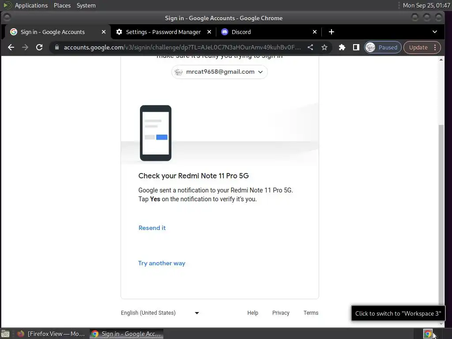View site information via the lock icon
Viewport: 452px width, 339px height.
point(57,47)
